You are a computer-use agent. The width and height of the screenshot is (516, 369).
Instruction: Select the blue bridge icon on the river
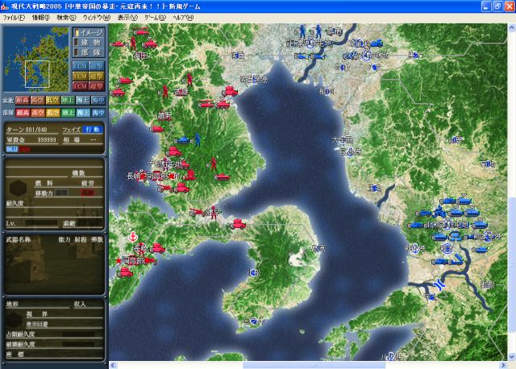pos(439,284)
